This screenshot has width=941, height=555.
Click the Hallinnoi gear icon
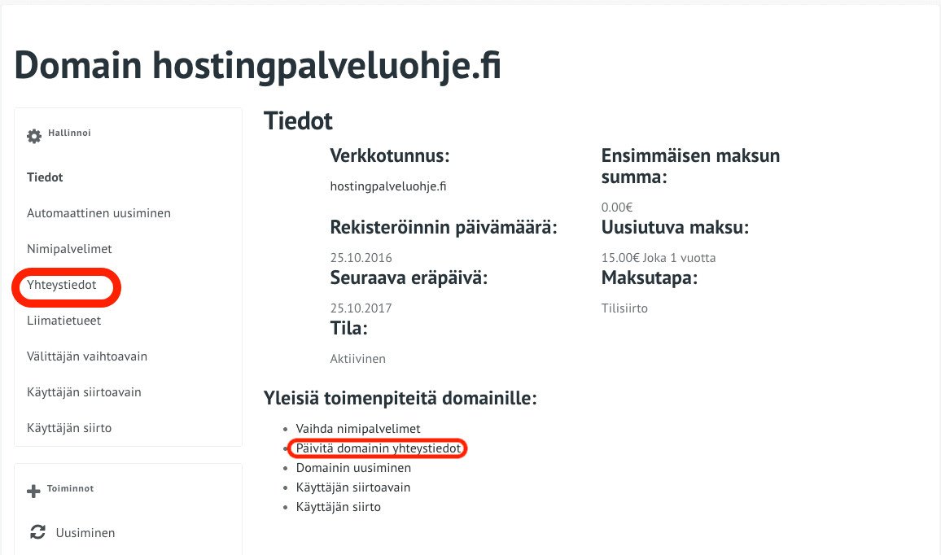pos(34,136)
